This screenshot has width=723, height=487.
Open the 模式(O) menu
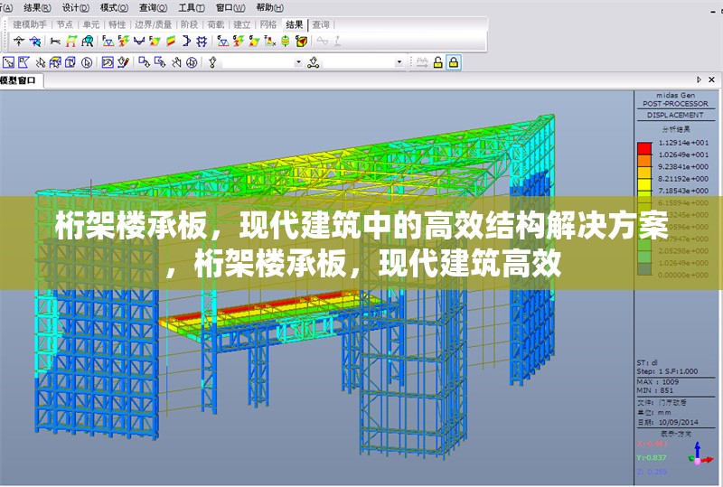point(114,8)
